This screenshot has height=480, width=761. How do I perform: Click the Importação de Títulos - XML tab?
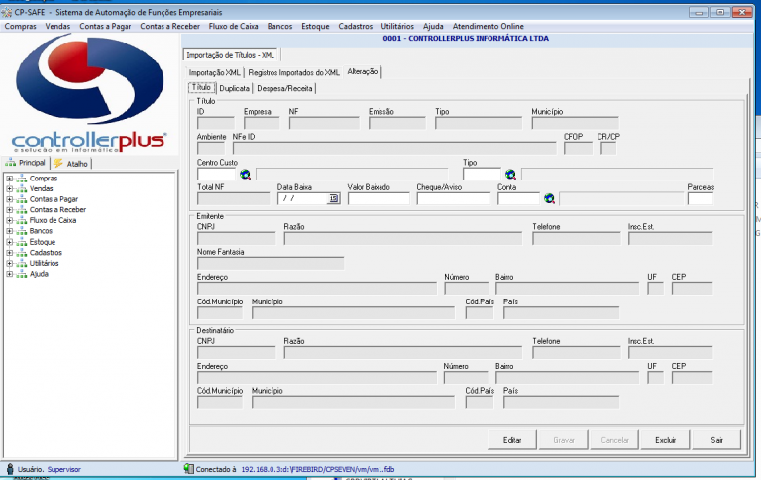(231, 55)
